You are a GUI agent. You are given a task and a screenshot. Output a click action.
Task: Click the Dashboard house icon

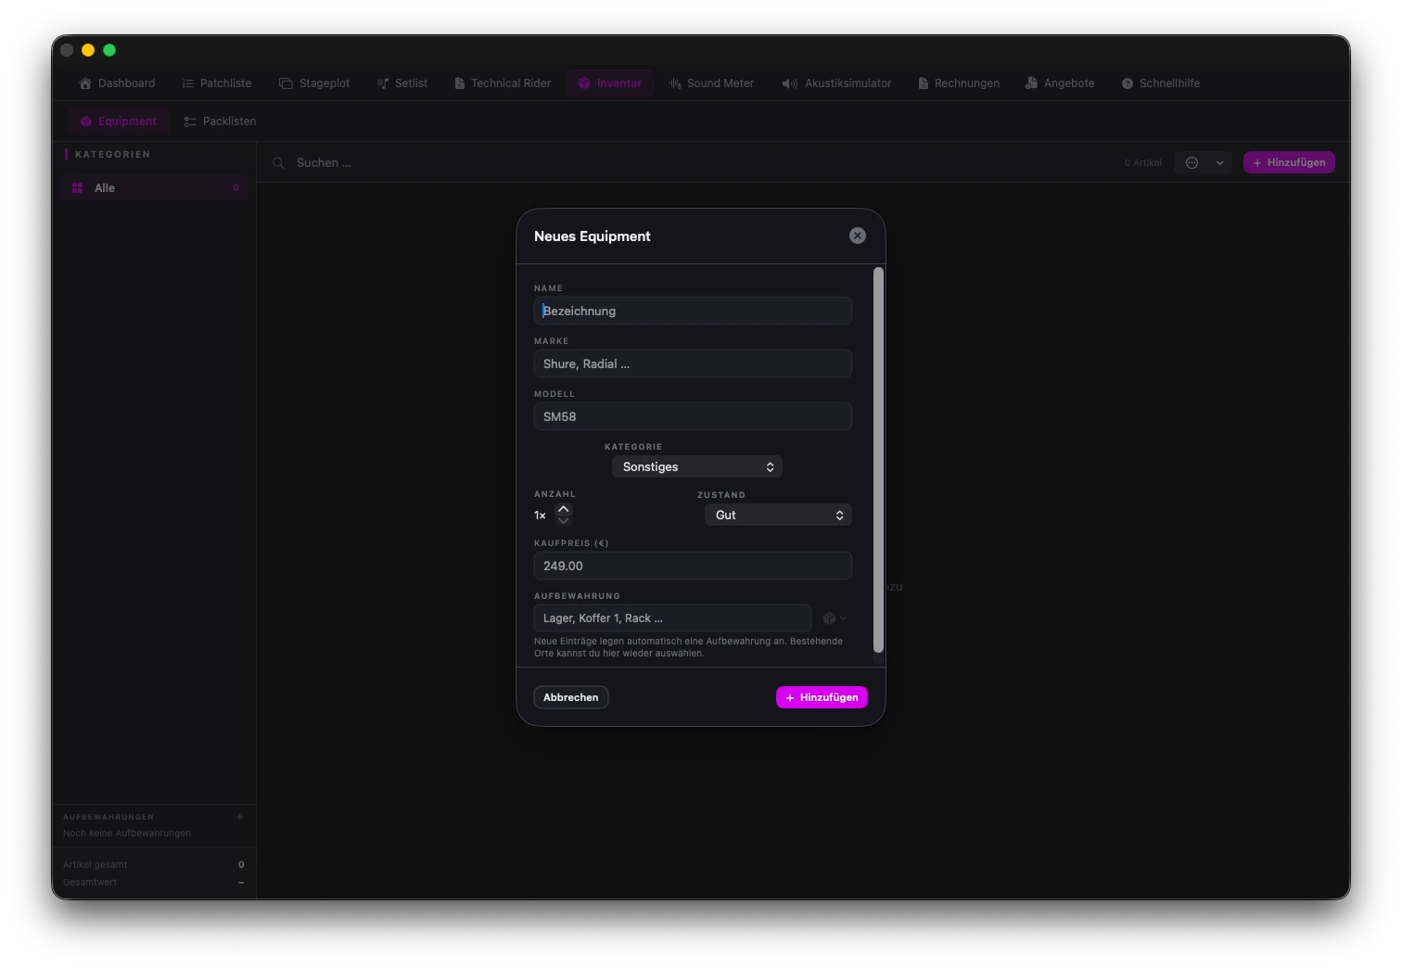pyautogui.click(x=85, y=83)
